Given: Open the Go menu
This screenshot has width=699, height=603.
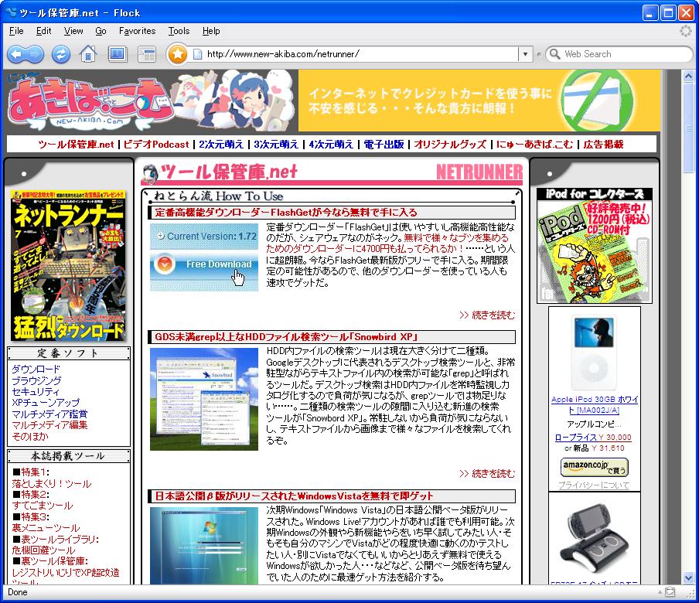Looking at the screenshot, I should 101,31.
